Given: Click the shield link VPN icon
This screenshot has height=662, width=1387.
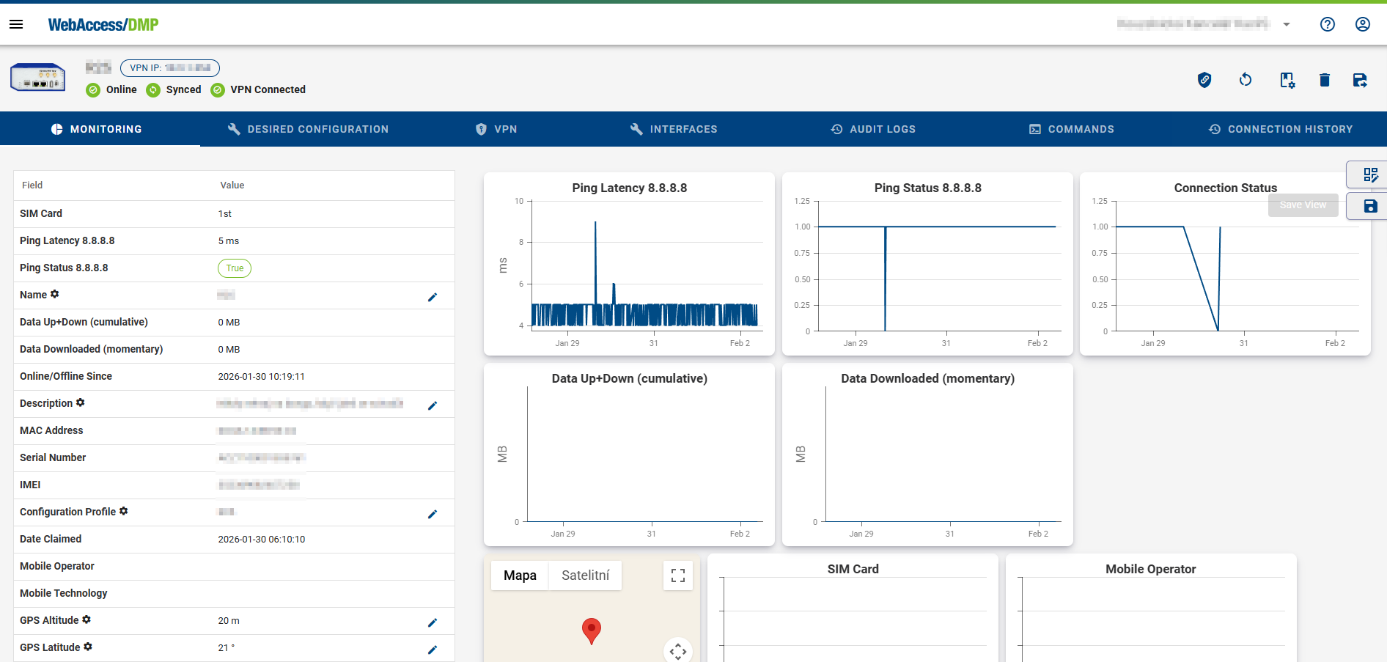Looking at the screenshot, I should point(1204,80).
